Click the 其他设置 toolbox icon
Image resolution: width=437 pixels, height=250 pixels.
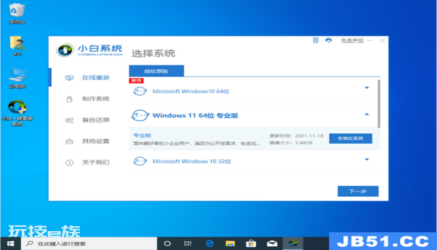(69, 142)
